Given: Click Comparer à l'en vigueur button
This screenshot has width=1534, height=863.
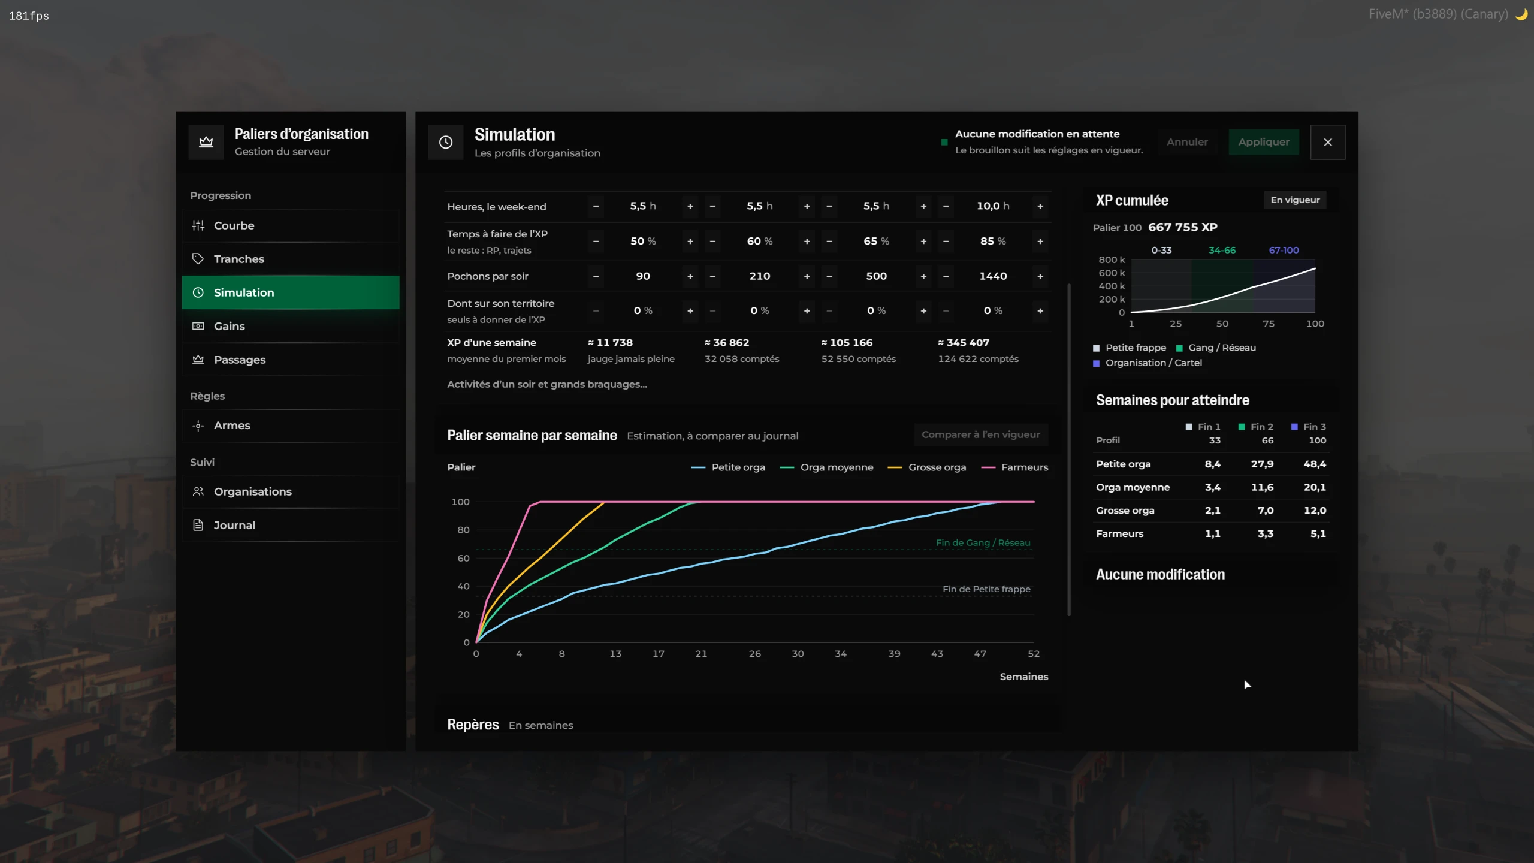Looking at the screenshot, I should pos(981,434).
